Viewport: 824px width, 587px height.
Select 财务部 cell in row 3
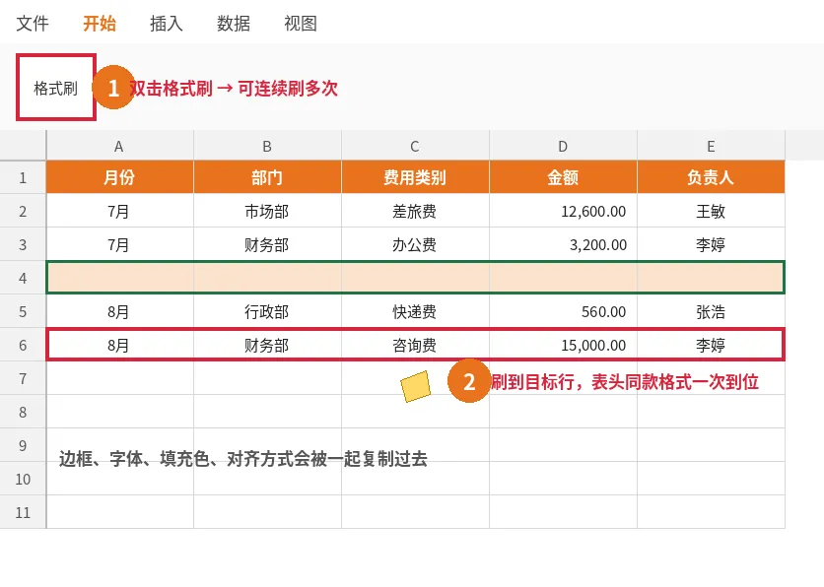[267, 244]
